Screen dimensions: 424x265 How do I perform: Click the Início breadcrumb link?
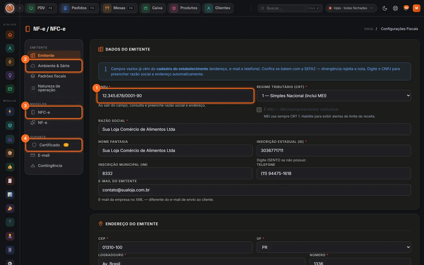(x=369, y=29)
